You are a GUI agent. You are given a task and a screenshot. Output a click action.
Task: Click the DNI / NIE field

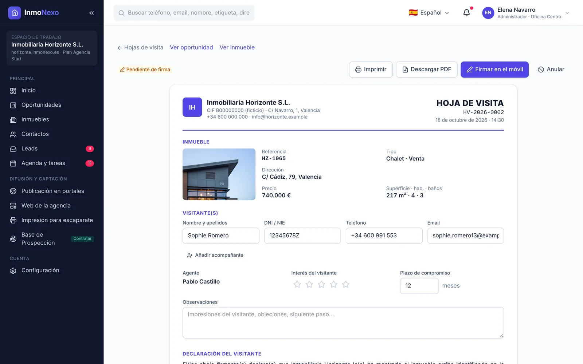pos(302,236)
